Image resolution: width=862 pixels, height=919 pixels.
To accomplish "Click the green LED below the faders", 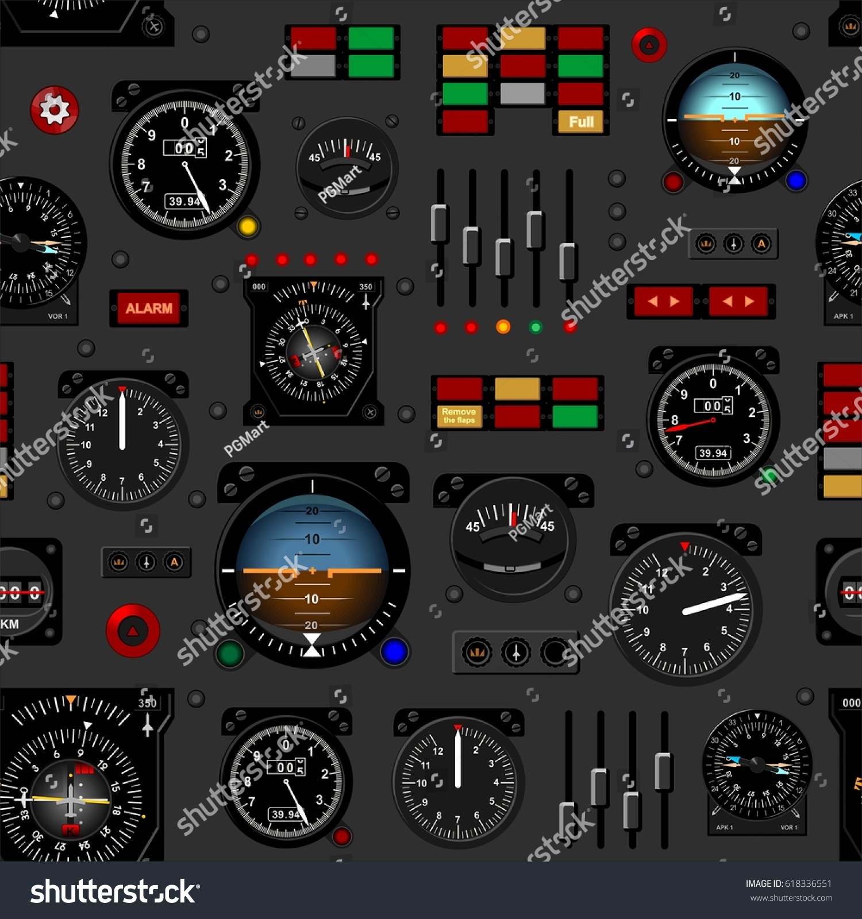I will pyautogui.click(x=536, y=327).
